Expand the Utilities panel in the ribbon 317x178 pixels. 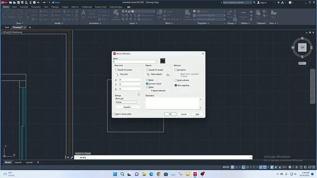point(245,23)
